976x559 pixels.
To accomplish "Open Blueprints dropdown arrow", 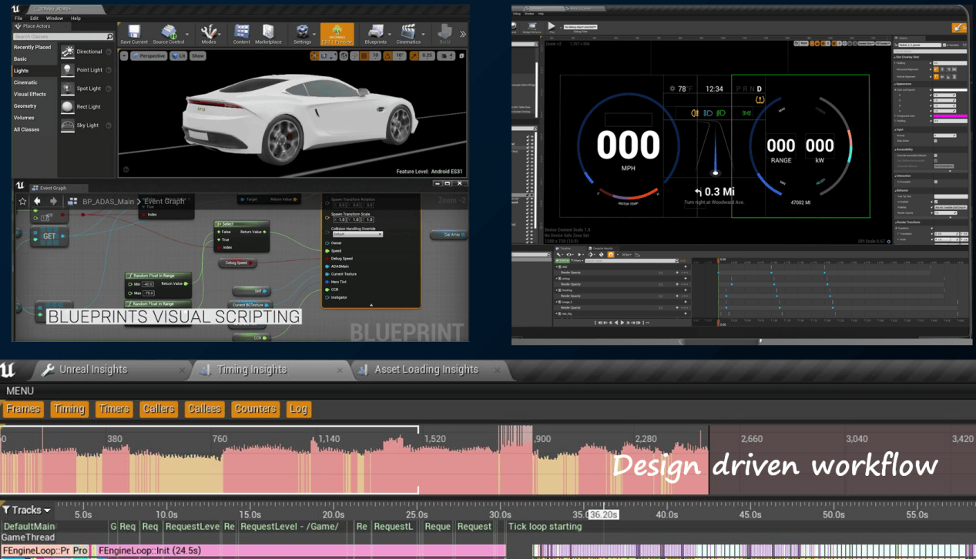I will click(390, 33).
